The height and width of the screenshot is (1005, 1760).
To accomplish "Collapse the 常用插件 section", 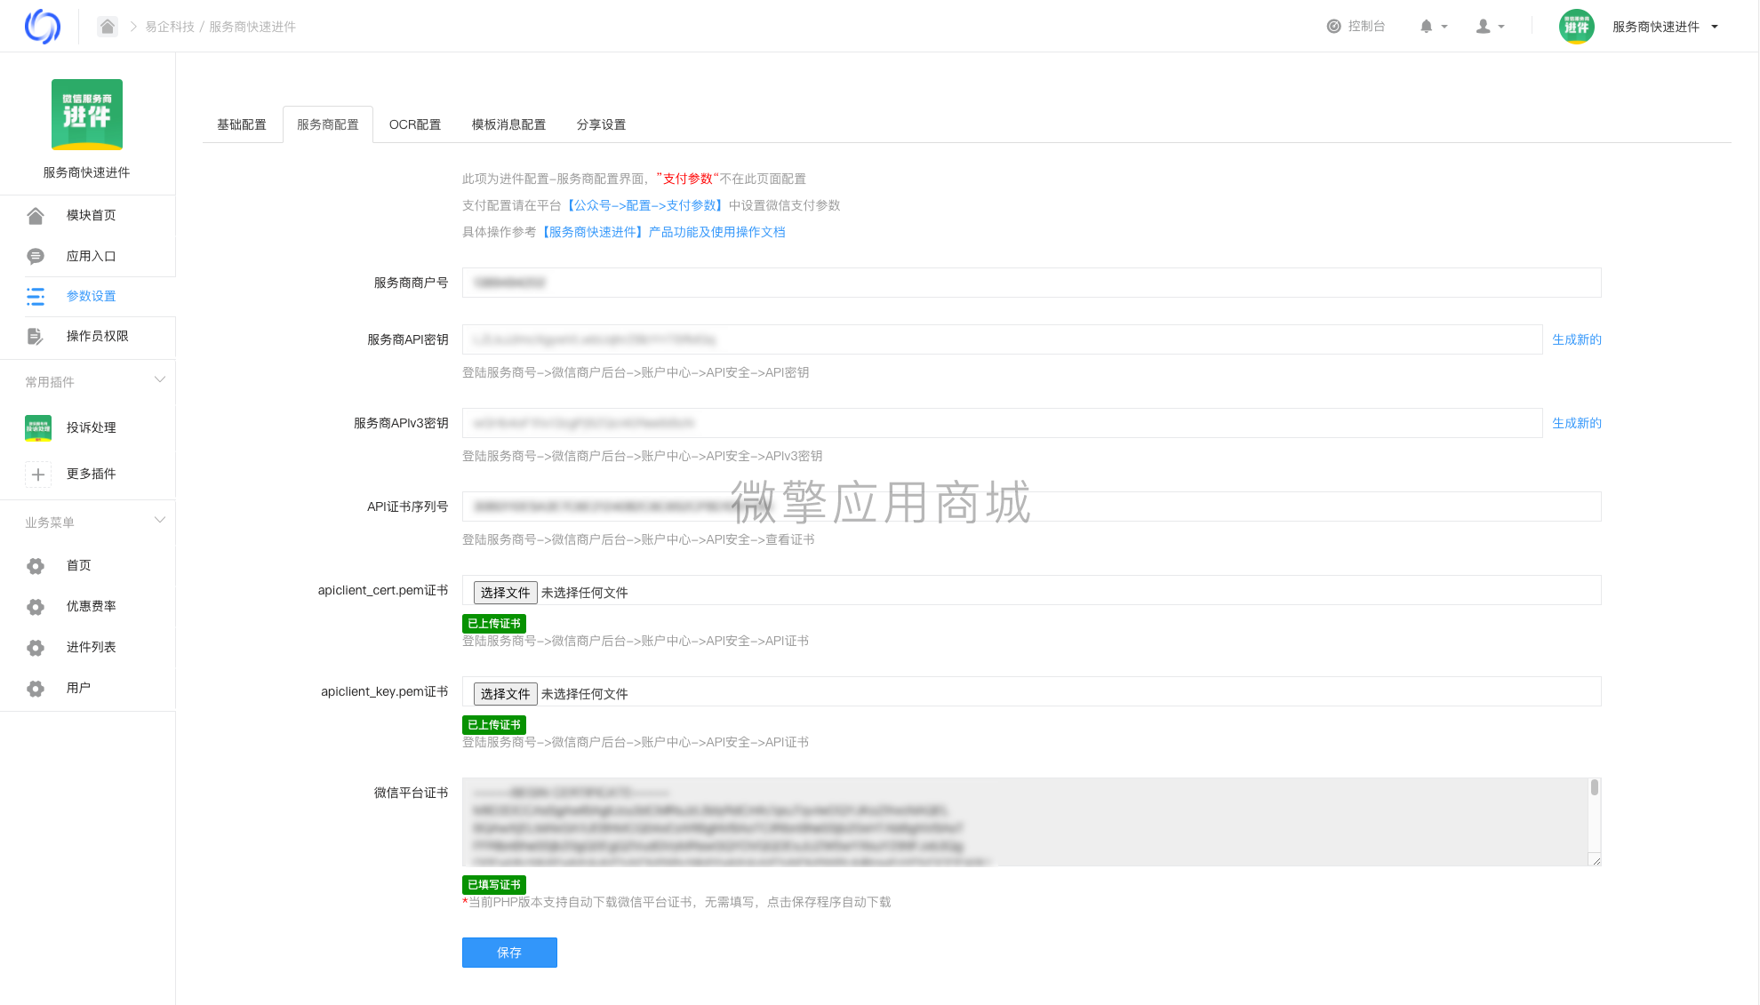I will pos(160,379).
